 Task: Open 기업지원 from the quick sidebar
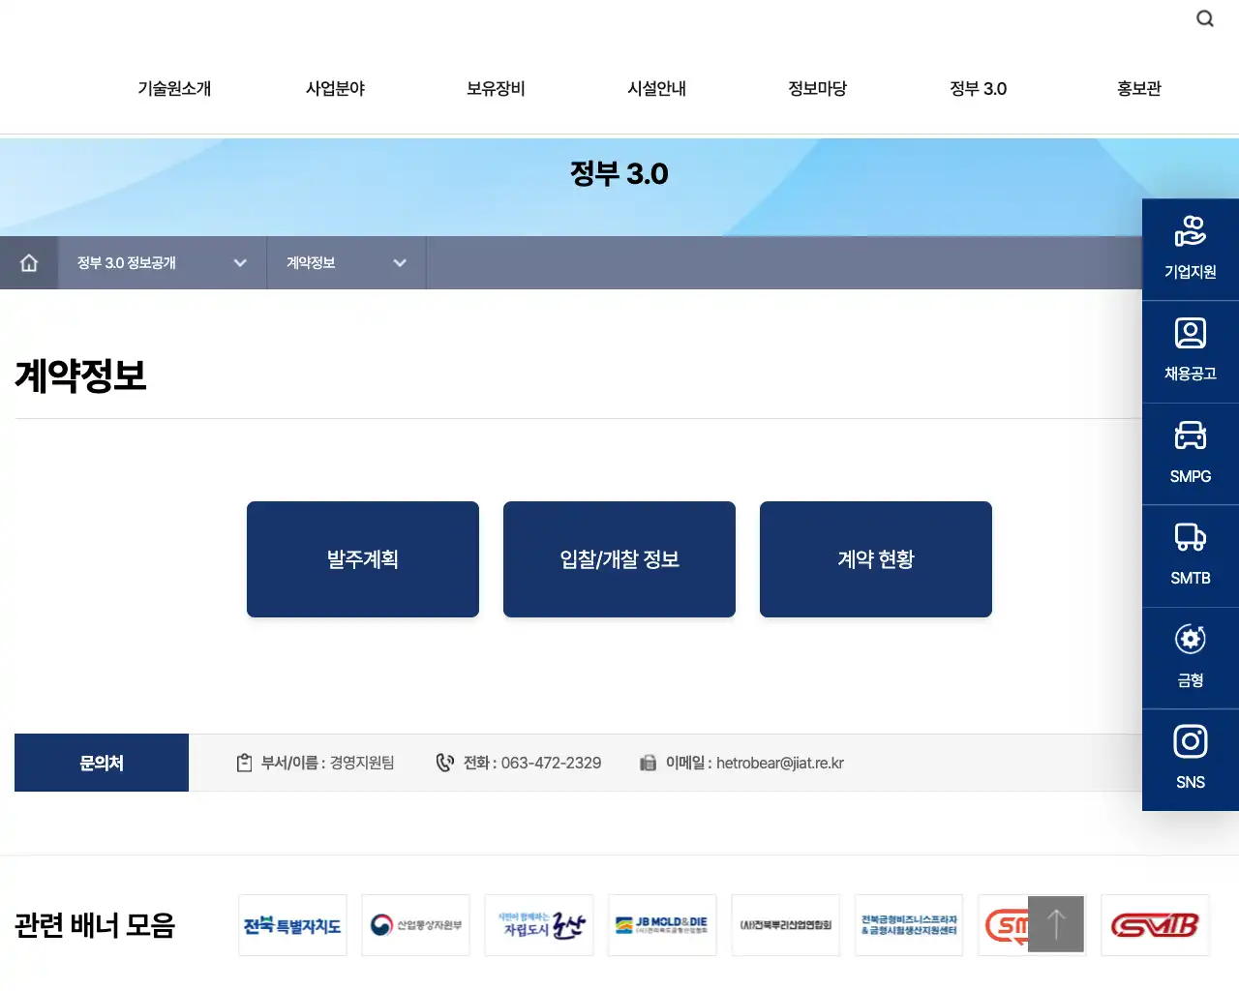[x=1190, y=247]
